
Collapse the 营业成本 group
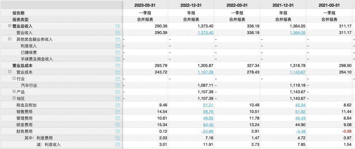[10, 72]
